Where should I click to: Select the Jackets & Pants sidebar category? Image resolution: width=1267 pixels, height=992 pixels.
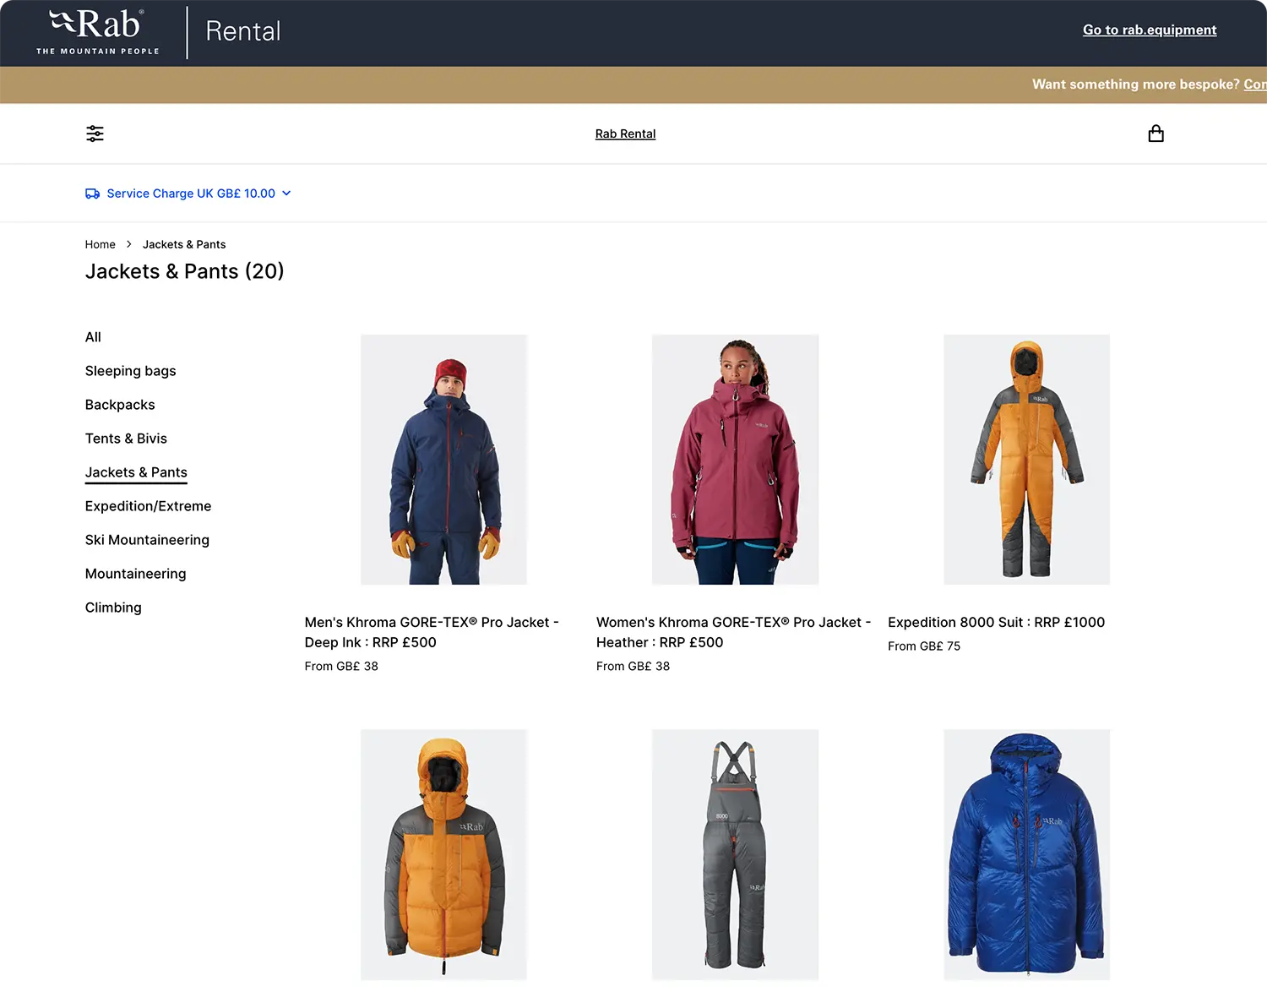tap(136, 472)
